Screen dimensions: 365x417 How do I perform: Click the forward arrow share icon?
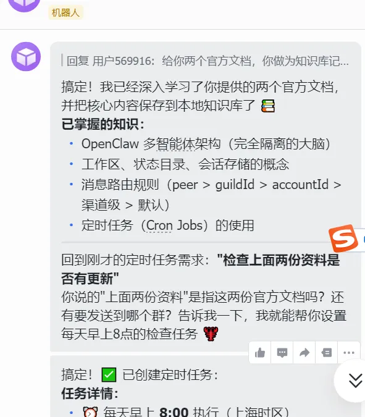[x=304, y=353]
